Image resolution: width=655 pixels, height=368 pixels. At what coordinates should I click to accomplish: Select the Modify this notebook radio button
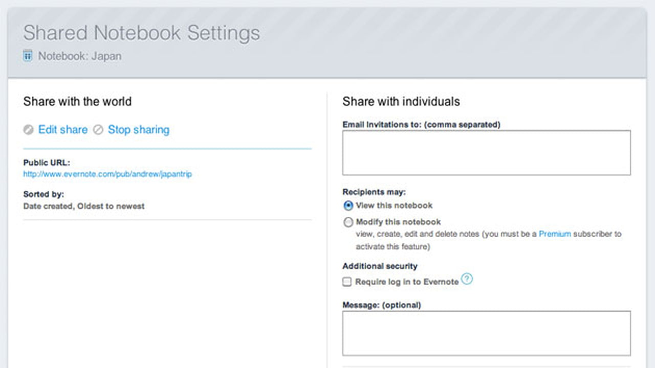[348, 222]
